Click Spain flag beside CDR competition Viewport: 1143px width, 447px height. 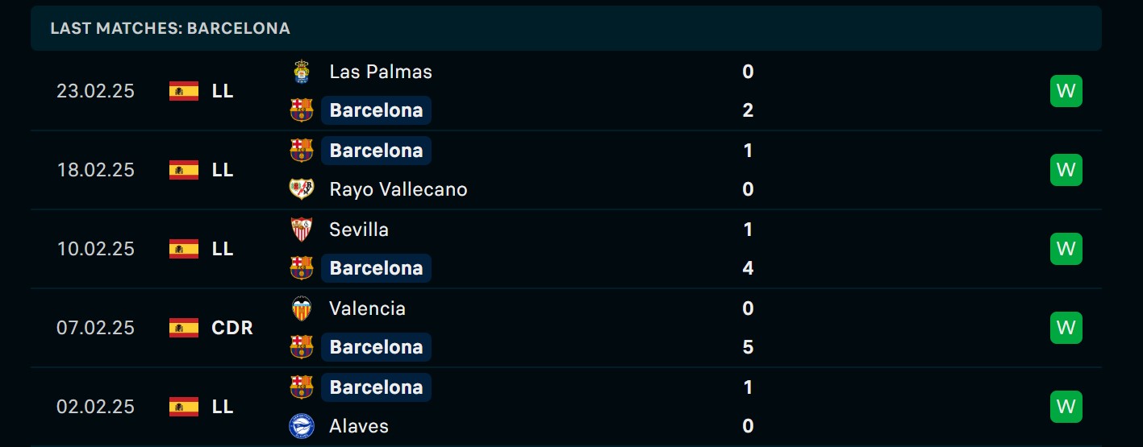click(184, 328)
